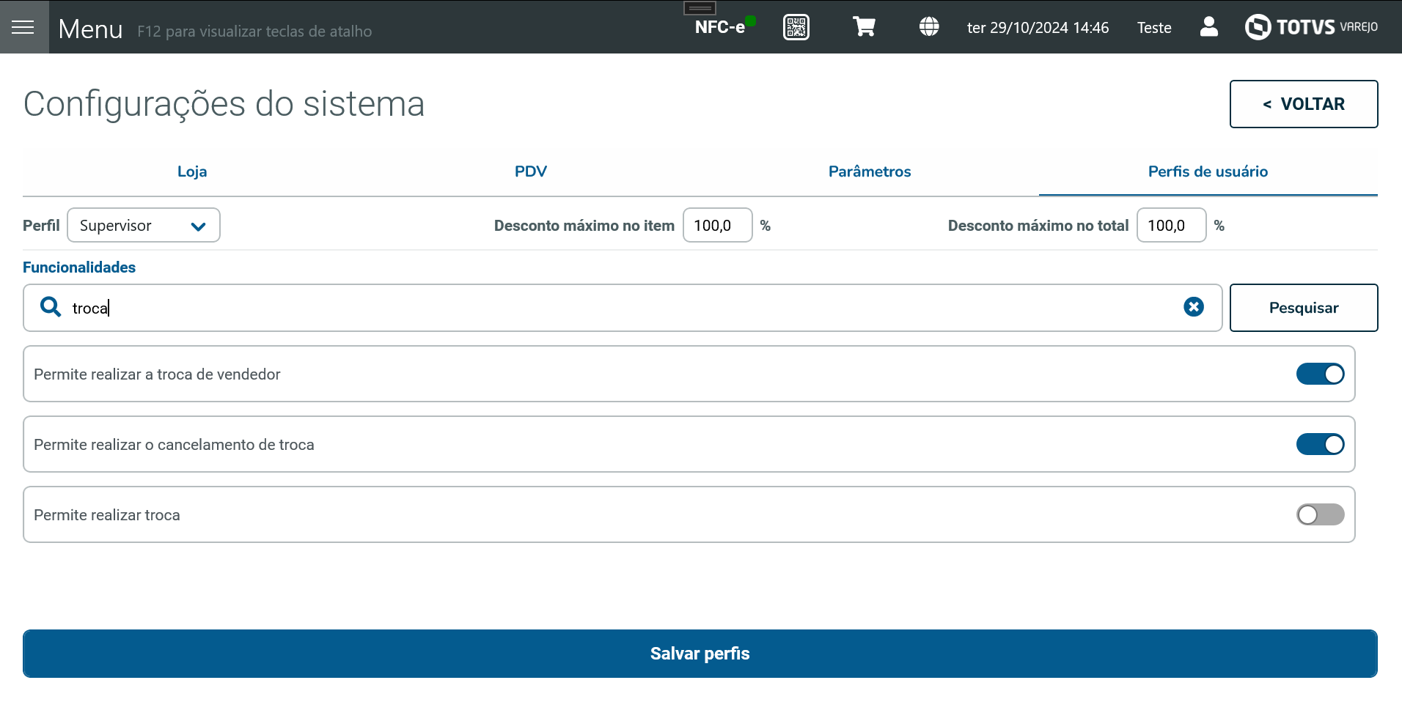Enable the 'Permite realizar troca' switch
This screenshot has width=1402, height=702.
click(x=1320, y=515)
